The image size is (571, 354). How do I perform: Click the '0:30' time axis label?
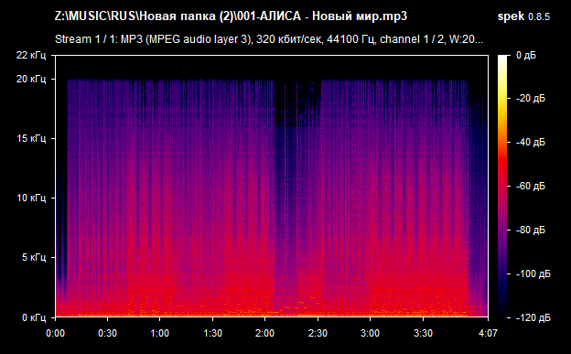(107, 333)
